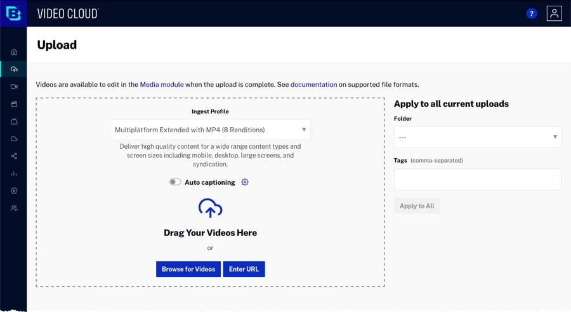Expand the Ingest Profile dropdown
Image resolution: width=571 pixels, height=312 pixels.
pyautogui.click(x=210, y=130)
